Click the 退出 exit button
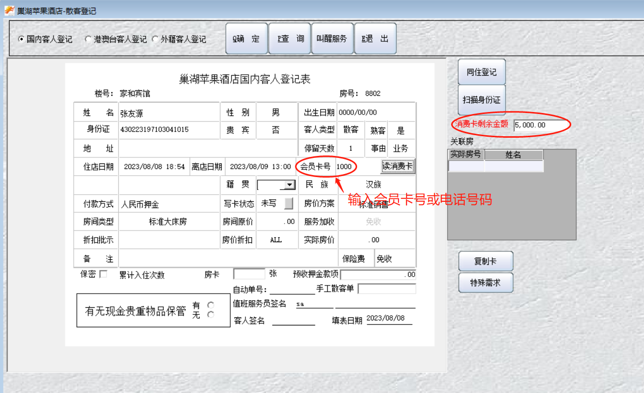 click(375, 38)
